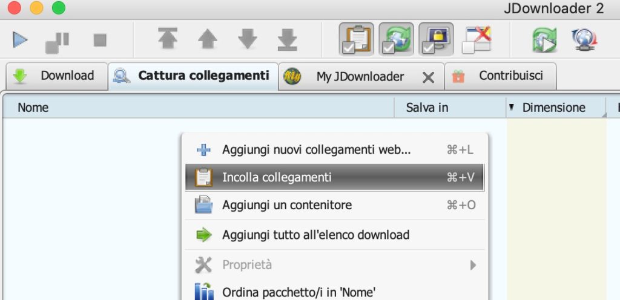The width and height of the screenshot is (620, 300).
Task: Move selection to top arrow icon
Action: (167, 40)
